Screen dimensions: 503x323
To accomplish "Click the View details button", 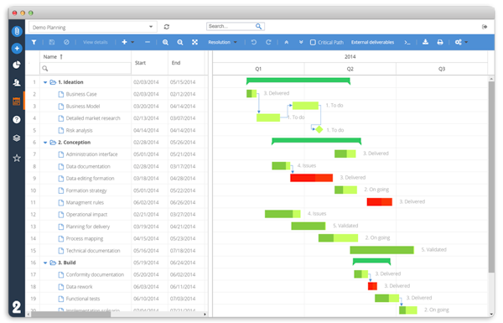I will coord(96,43).
